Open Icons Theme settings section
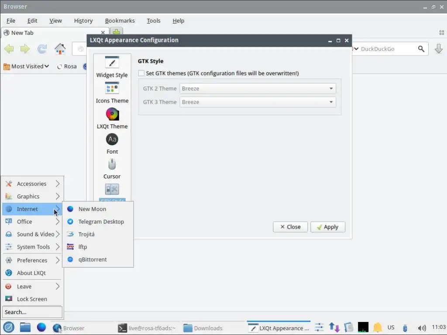This screenshot has height=335, width=447. pos(112,93)
